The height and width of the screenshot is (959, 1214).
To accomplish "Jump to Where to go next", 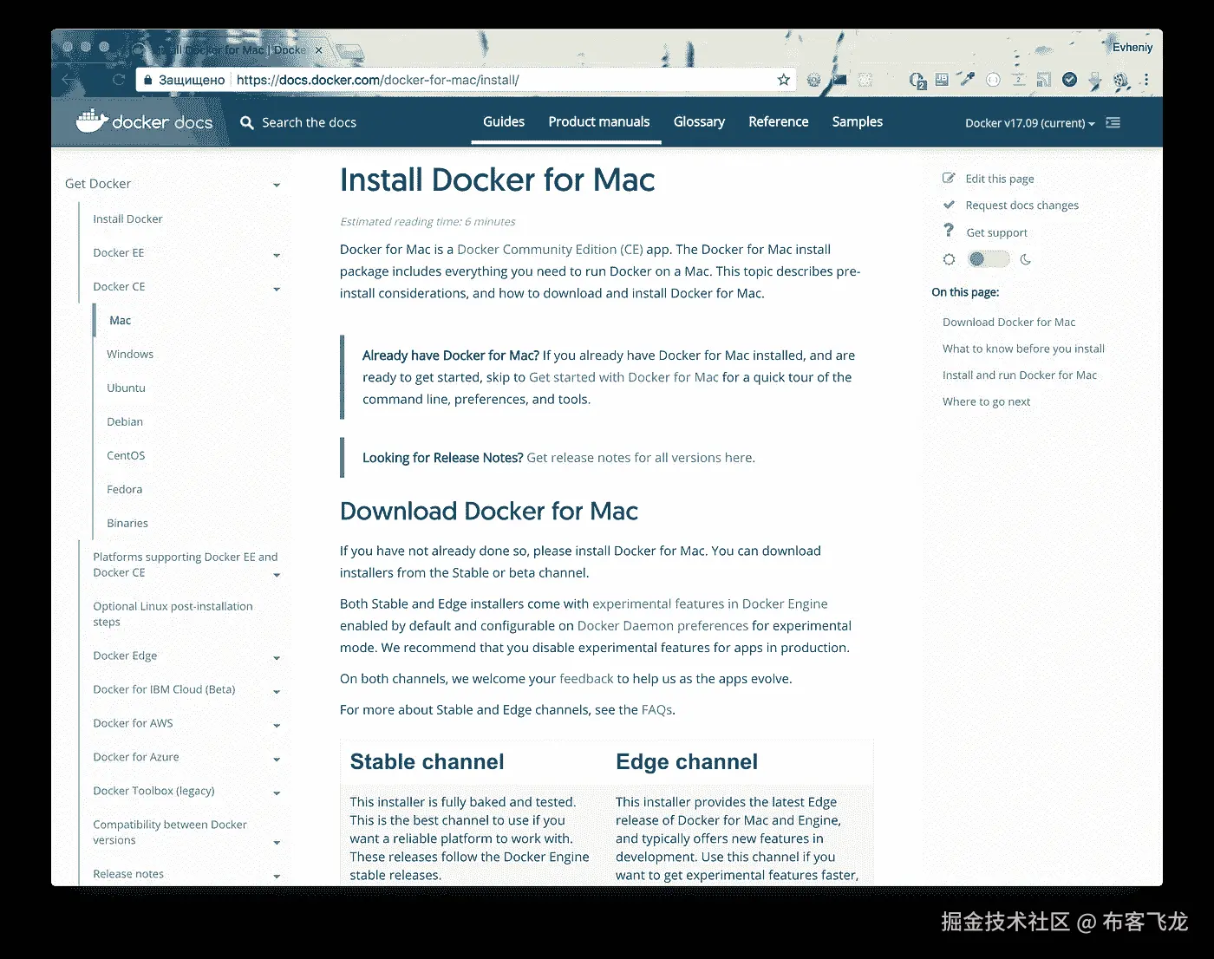I will click(986, 401).
